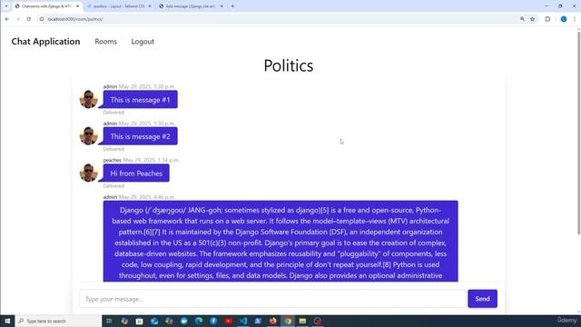Image resolution: width=581 pixels, height=327 pixels.
Task: Reload the page with the refresh icon
Action: click(28, 19)
